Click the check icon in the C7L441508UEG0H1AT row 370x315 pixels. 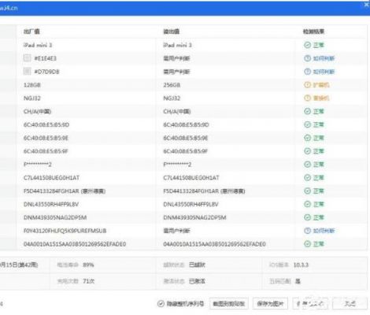click(x=307, y=177)
